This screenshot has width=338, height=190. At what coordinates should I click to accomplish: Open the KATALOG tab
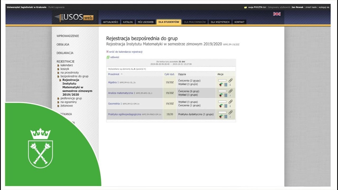pos(128,22)
